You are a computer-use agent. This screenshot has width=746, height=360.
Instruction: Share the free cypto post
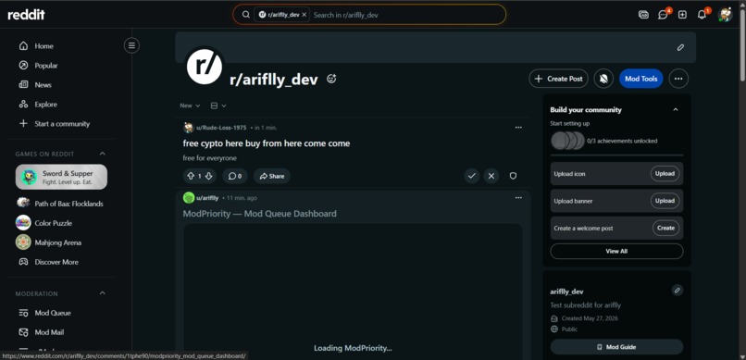272,176
